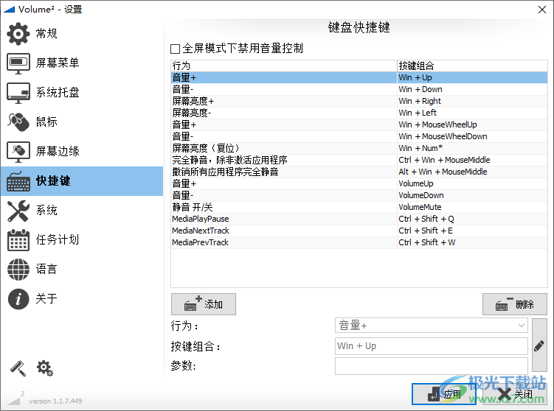The width and height of the screenshot is (554, 411).
Task: Click the 添加 add hotkey button
Action: 203,304
